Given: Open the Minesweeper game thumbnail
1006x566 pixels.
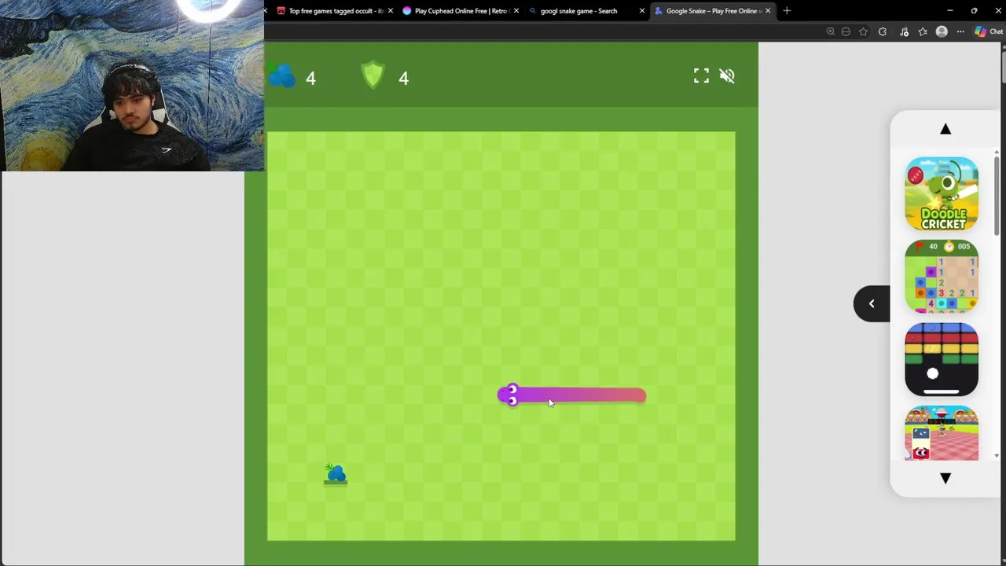Looking at the screenshot, I should pos(942,277).
